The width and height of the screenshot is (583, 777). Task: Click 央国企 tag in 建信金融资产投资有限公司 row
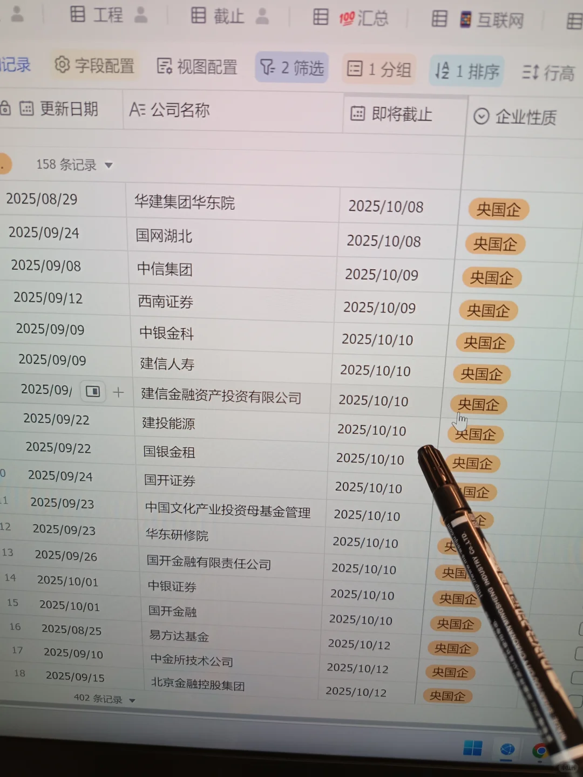coord(478,405)
